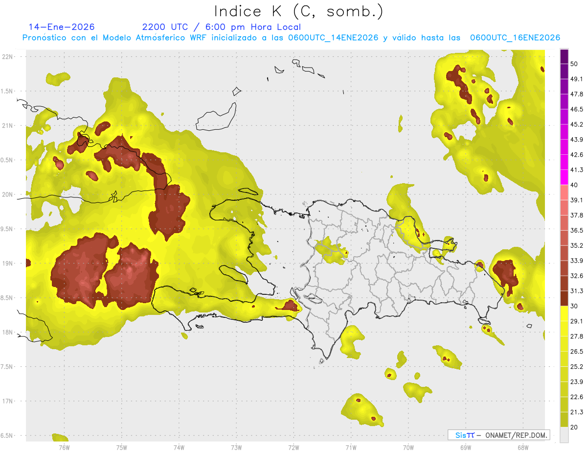The height and width of the screenshot is (454, 587).
Task: Click the "73W" longitude label
Action: tap(236, 447)
